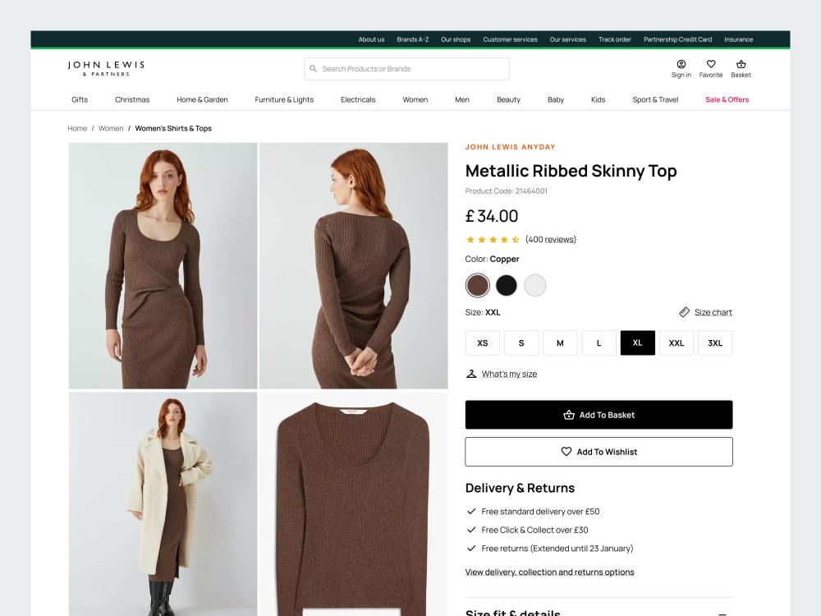Open back view model product image
Screen dimensions: 821x616
pyautogui.click(x=353, y=265)
